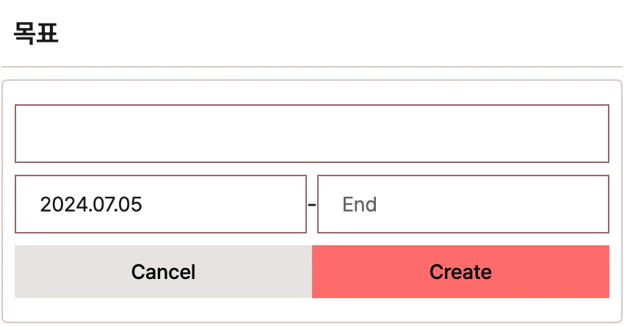Submit the new goal via Create

tap(460, 272)
